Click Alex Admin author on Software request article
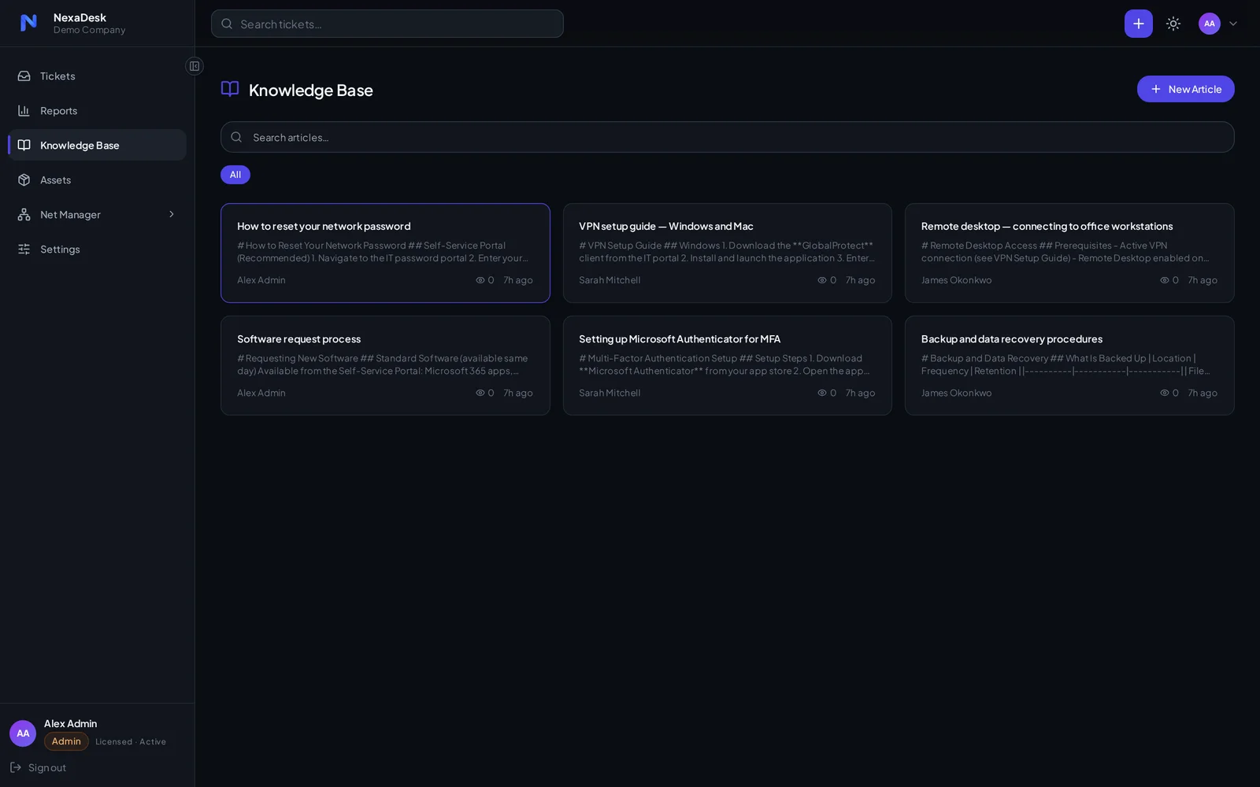Image resolution: width=1260 pixels, height=787 pixels. (261, 393)
